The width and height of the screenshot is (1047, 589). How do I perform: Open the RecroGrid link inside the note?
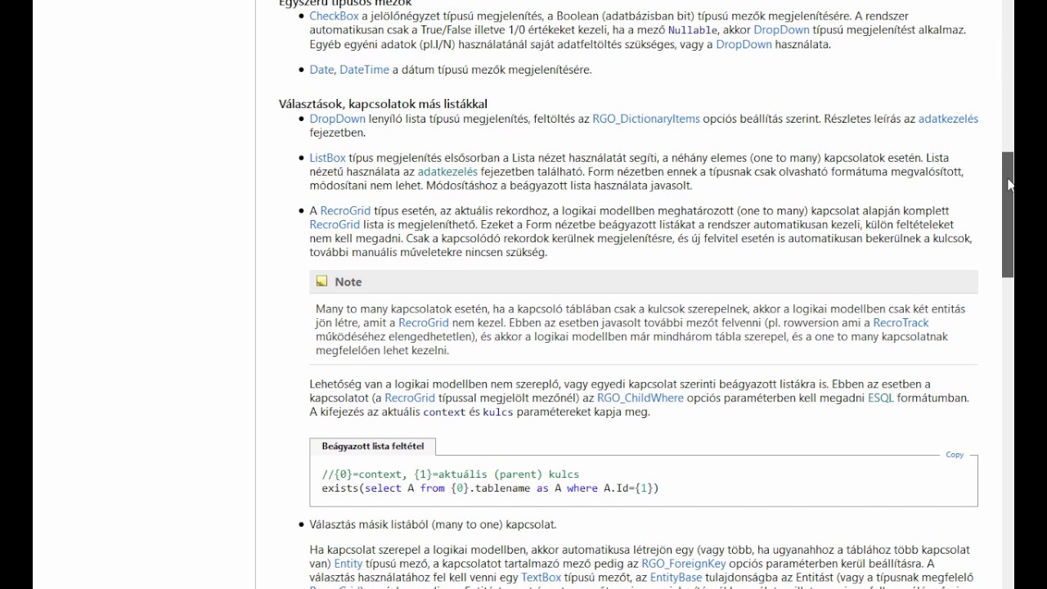coord(424,322)
